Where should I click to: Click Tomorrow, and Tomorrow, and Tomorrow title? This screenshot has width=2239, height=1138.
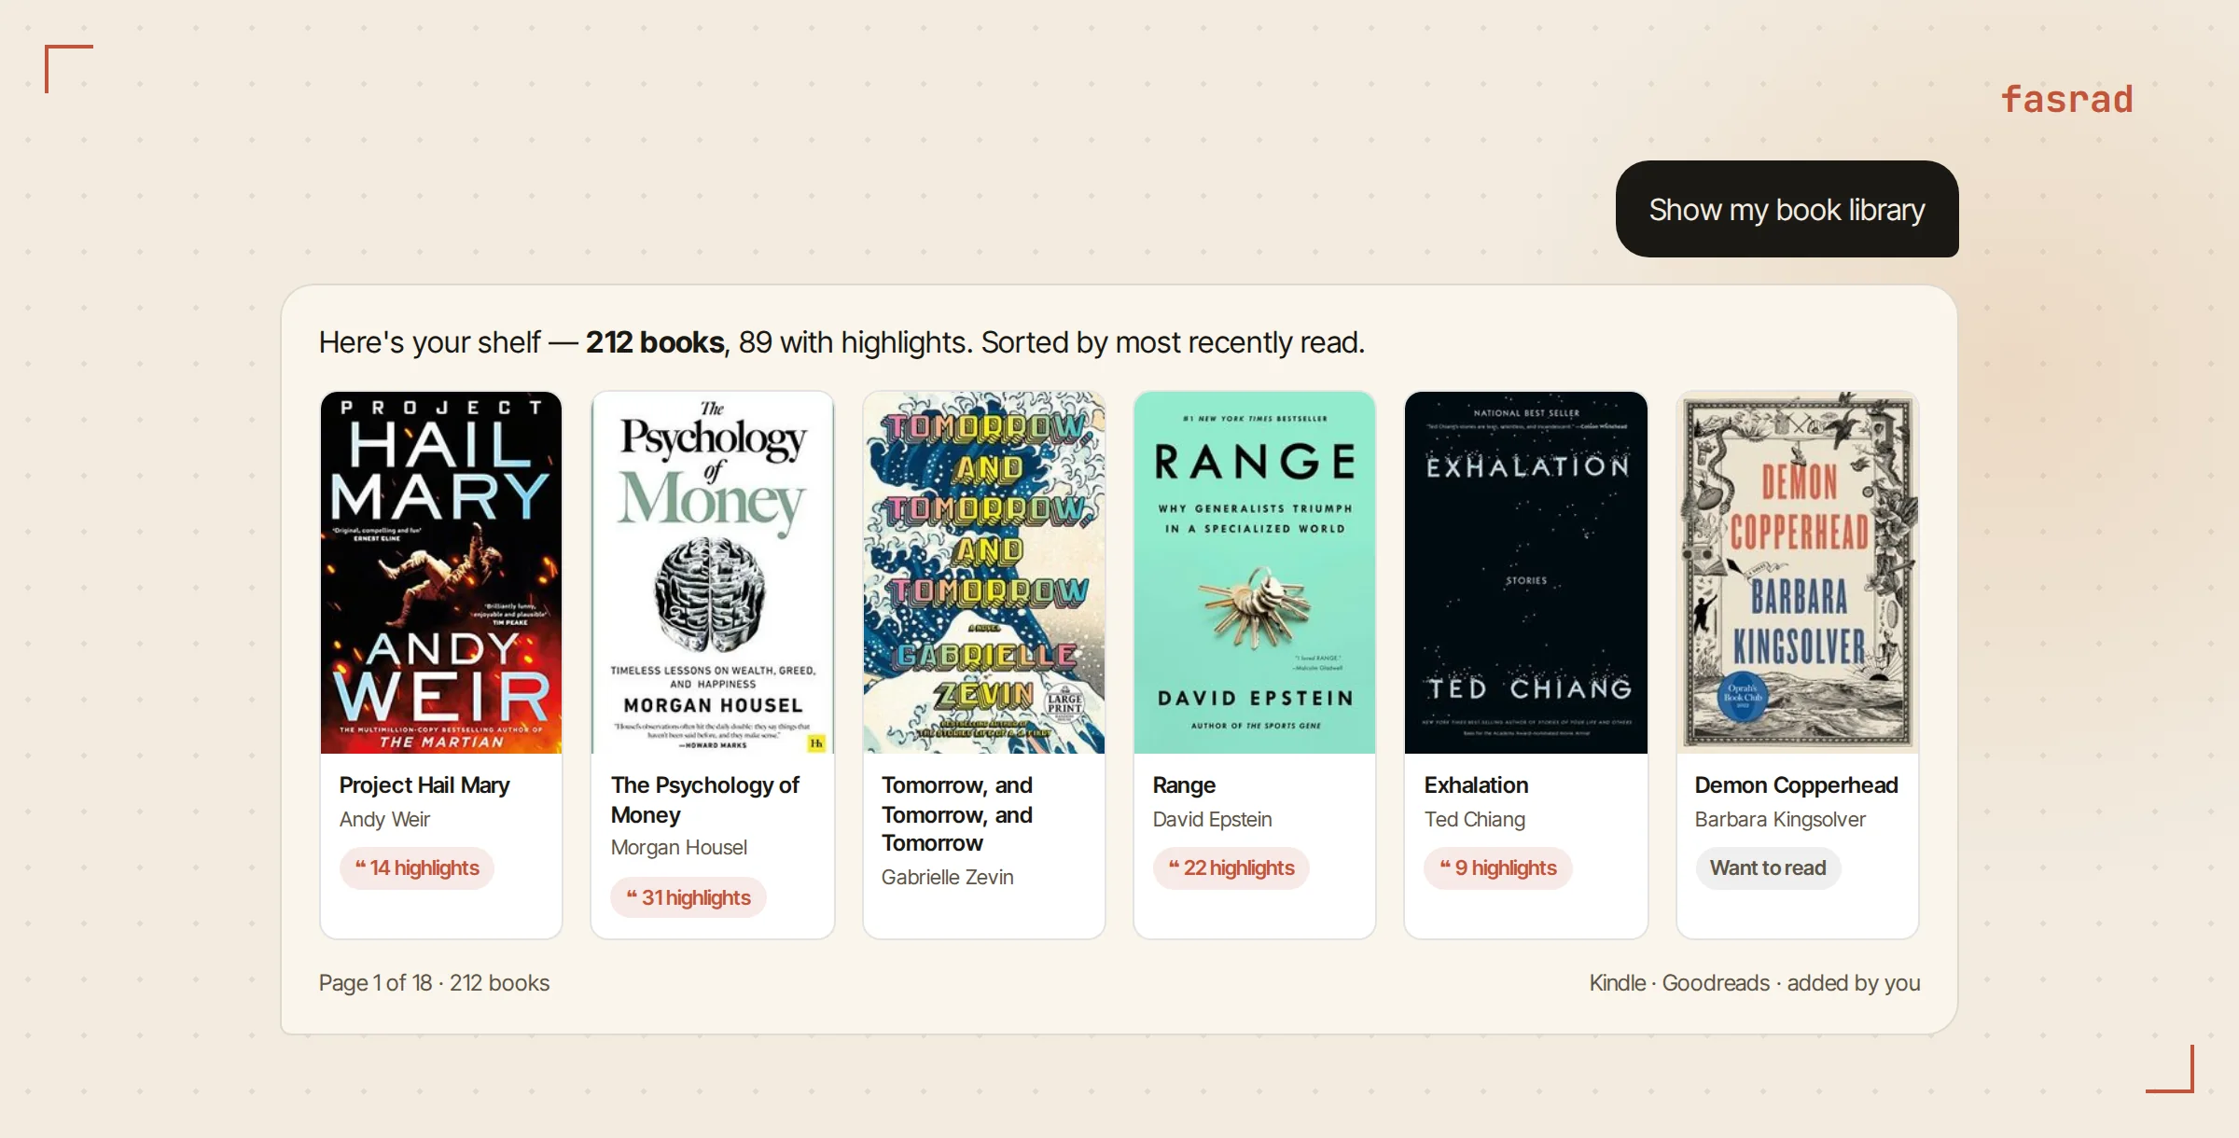pos(957,814)
